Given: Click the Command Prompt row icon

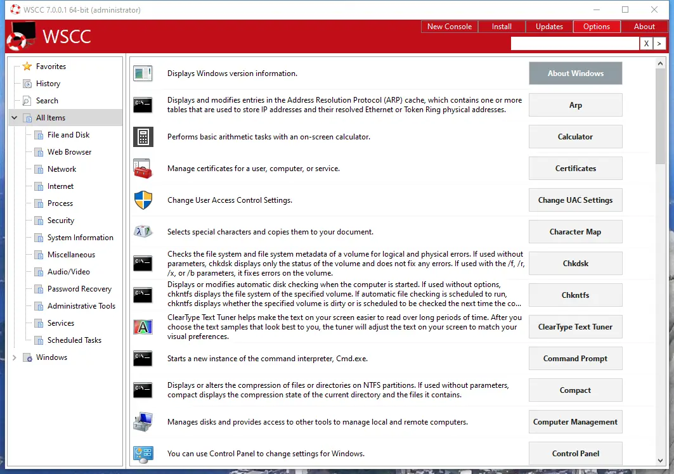Looking at the screenshot, I should pos(143,359).
